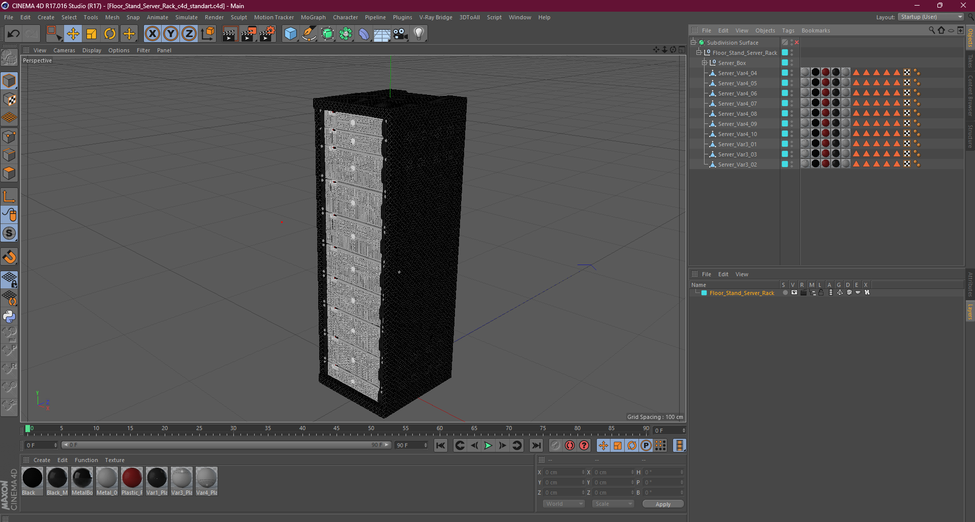Select the Scale tool
Viewport: 975px width, 522px height.
click(x=92, y=34)
